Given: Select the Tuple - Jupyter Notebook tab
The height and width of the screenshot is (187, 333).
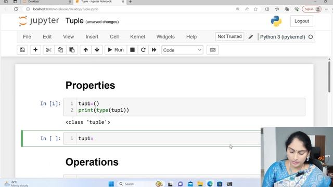Looking at the screenshot, I should [x=100, y=2].
